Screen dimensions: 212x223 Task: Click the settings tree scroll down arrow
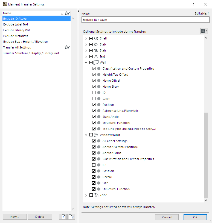[206, 200]
